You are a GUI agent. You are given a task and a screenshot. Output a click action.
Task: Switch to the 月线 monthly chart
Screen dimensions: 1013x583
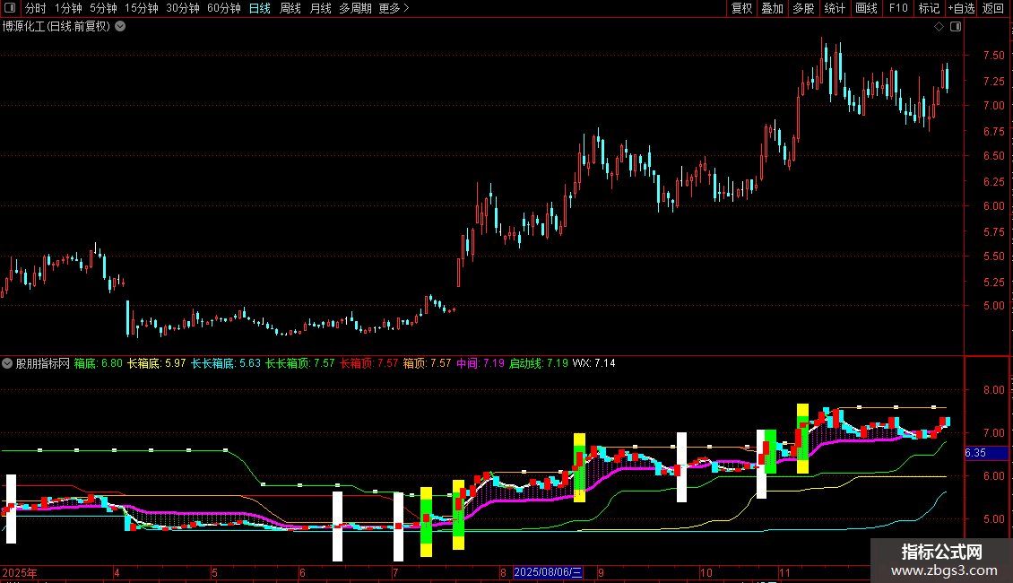(320, 8)
